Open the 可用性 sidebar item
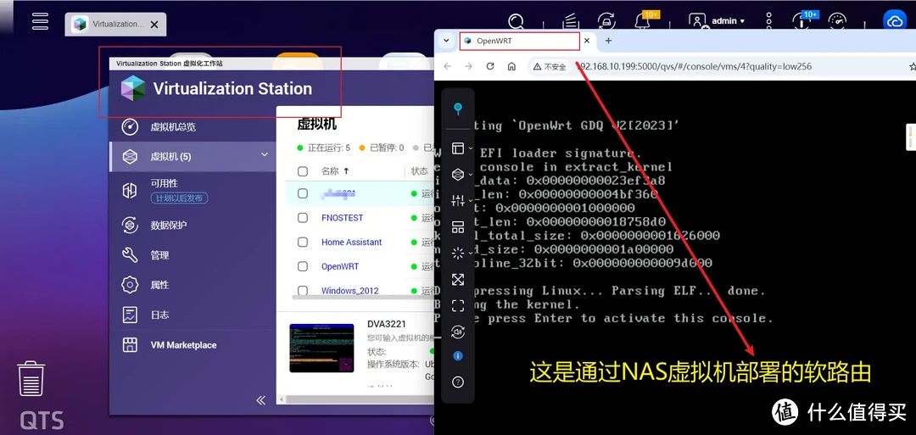 pyautogui.click(x=165, y=183)
